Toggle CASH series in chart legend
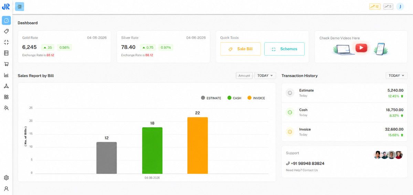This screenshot has width=413, height=195. (x=234, y=98)
